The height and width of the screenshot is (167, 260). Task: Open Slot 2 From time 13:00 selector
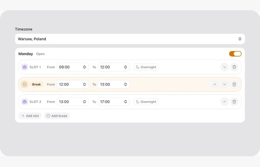pos(72,102)
